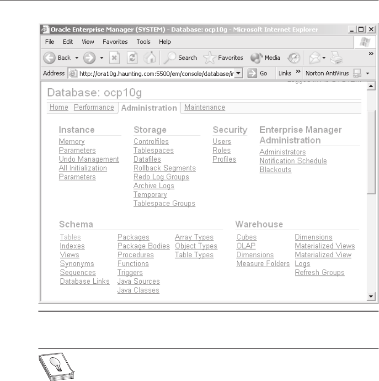Expand the Back history dropdown arrow
This screenshot has width=379, height=381.
(x=77, y=58)
